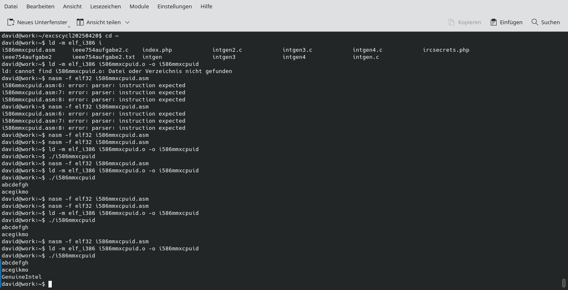Click the Suchen magnifier icon
This screenshot has height=290, width=568.
click(534, 22)
